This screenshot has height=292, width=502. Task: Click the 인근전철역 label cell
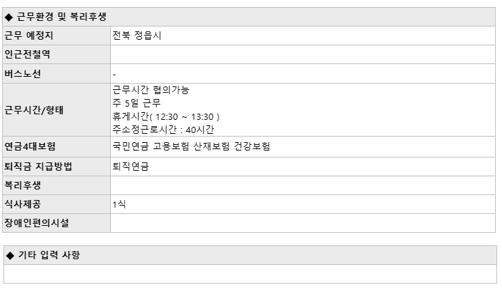(x=56, y=54)
